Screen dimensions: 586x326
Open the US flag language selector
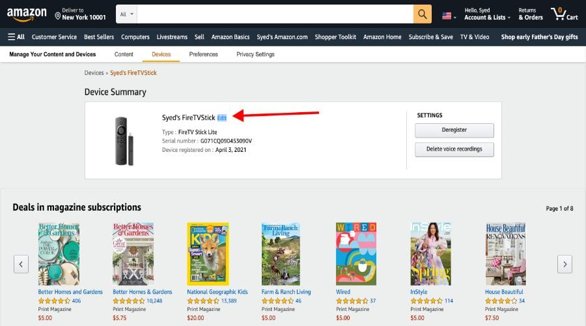point(449,16)
